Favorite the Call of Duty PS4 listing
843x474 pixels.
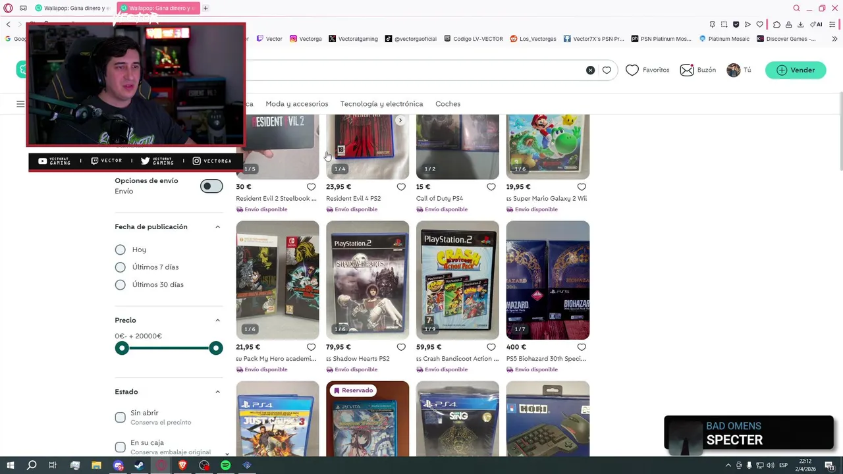point(491,187)
